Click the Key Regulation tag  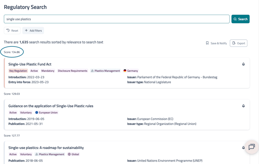[x=18, y=71]
